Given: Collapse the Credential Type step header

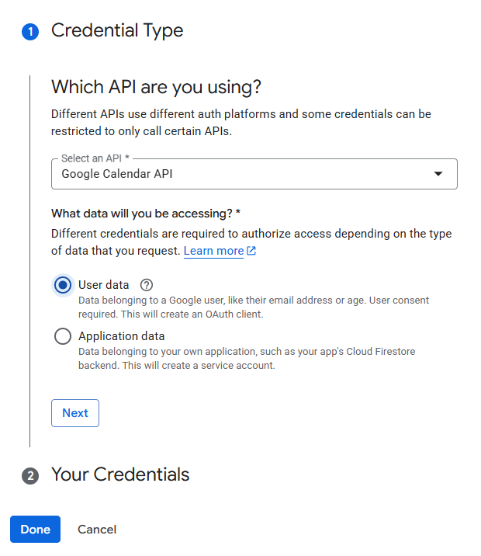Looking at the screenshot, I should pos(117,31).
